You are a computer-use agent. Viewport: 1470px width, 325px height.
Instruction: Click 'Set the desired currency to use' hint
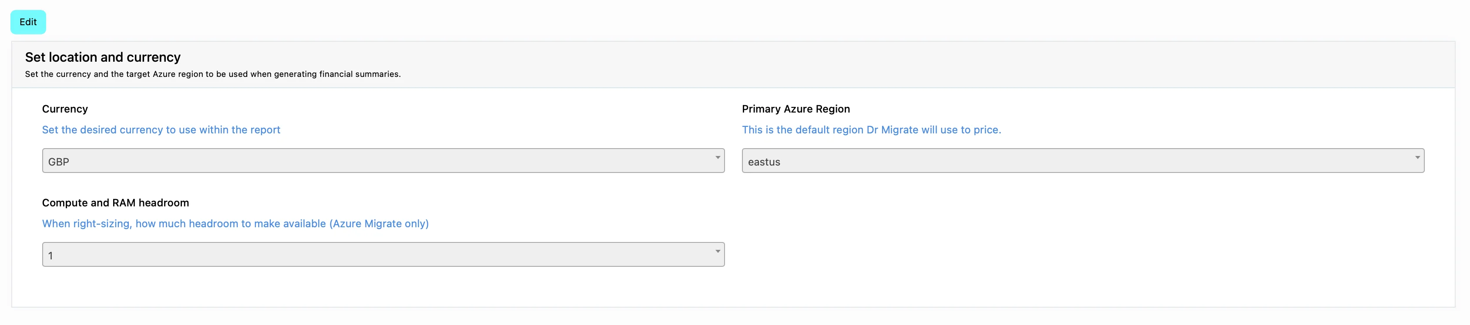tap(161, 130)
